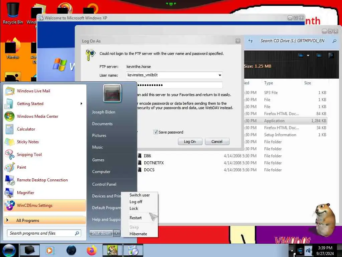The width and height of the screenshot is (342, 257).
Task: Click the refresh arrows icon in Explorer
Action: (250, 41)
